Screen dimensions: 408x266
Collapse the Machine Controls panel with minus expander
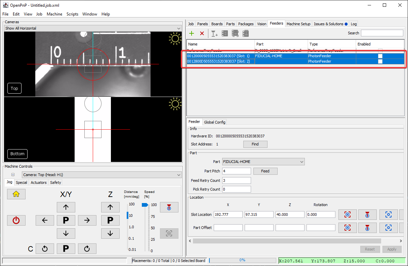pos(12,174)
